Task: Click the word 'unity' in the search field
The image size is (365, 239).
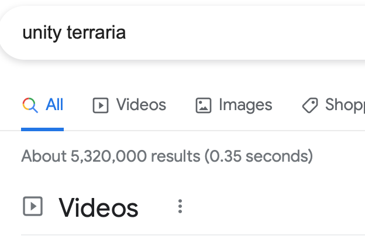Action: click(41, 33)
